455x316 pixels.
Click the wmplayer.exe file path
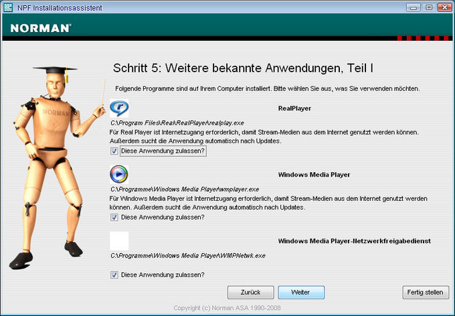pos(185,189)
